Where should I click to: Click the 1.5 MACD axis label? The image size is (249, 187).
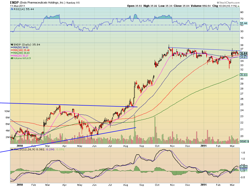tap(243, 153)
